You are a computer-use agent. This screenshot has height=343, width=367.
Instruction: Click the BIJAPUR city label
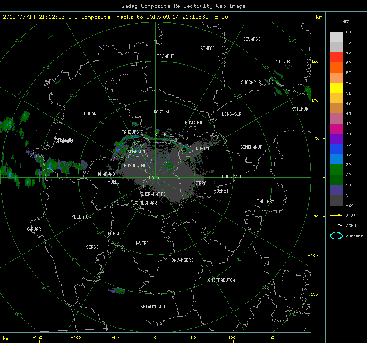point(166,56)
